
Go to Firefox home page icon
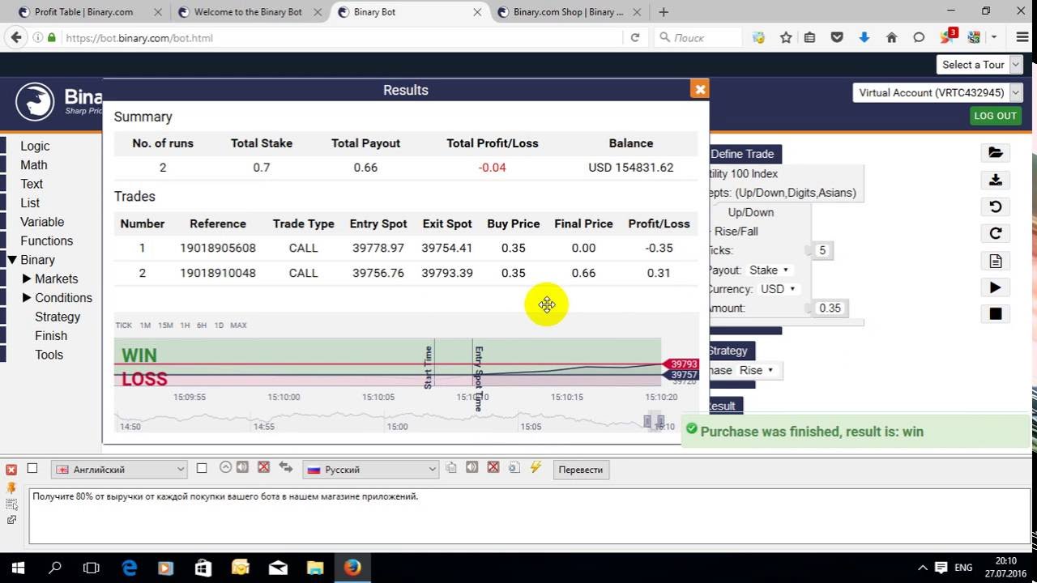[x=892, y=37]
